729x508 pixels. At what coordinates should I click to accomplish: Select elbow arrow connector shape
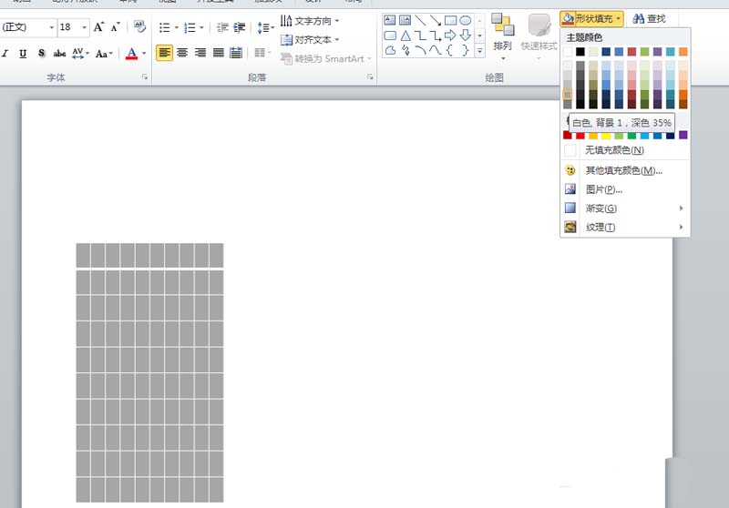tap(436, 36)
